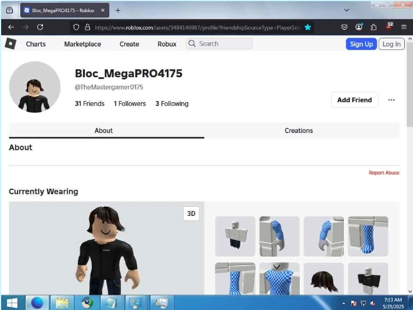The width and height of the screenshot is (413, 310).
Task: Open Windows Start menu
Action: (x=12, y=303)
